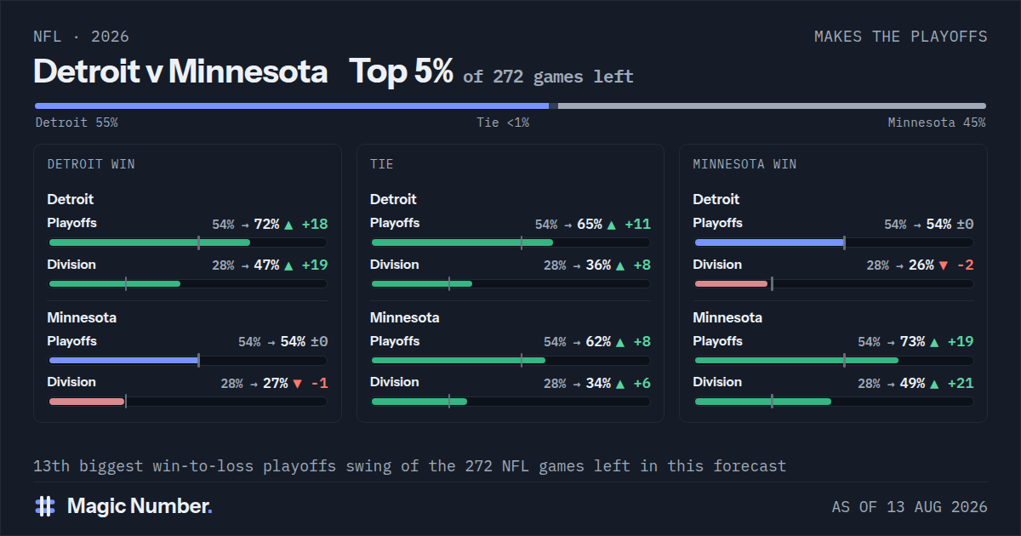1021x536 pixels.
Task: Click green up arrow beside Minnesota Division 49%
Action: (934, 384)
